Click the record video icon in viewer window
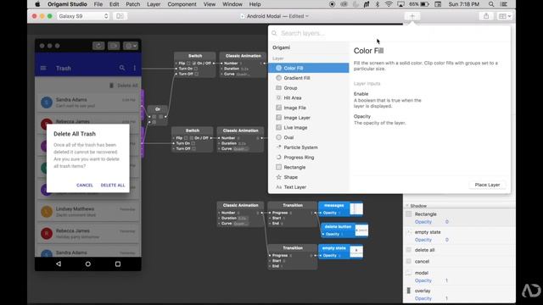This screenshot has height=305, width=543. click(114, 46)
